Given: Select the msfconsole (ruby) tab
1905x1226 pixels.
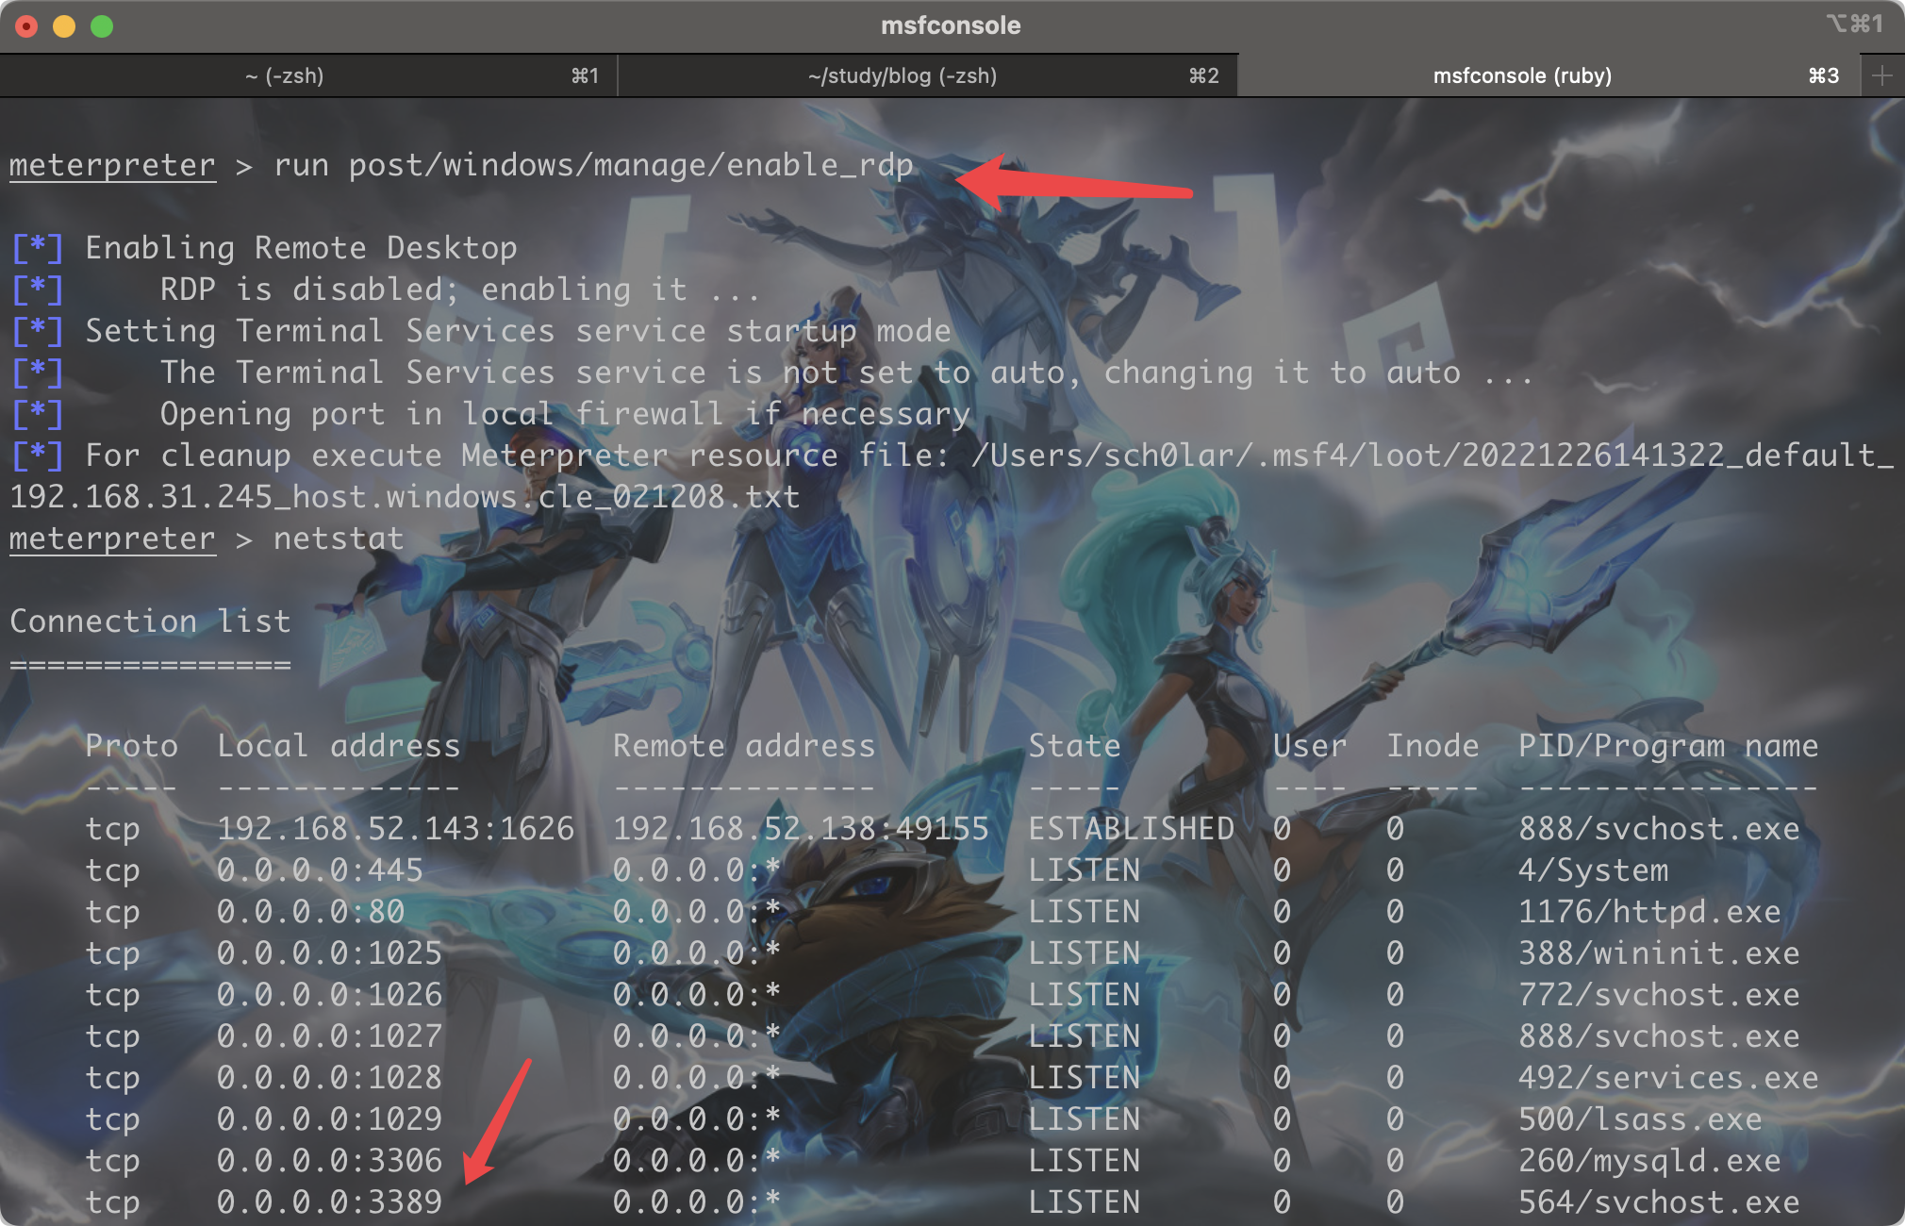Looking at the screenshot, I should tap(1548, 75).
